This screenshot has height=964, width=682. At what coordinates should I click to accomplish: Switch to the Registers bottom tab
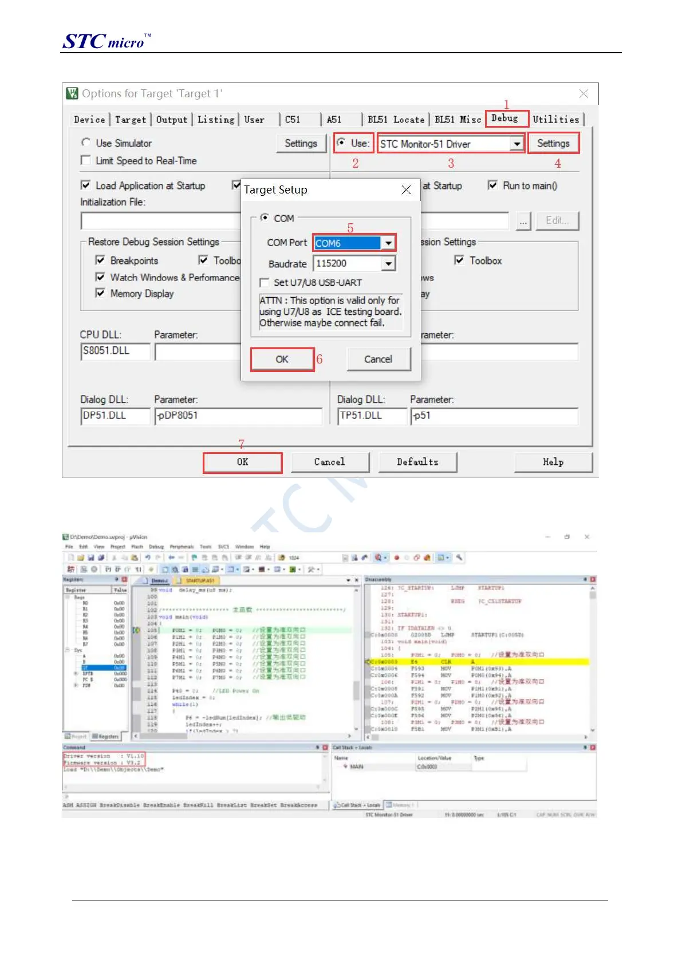(105, 737)
